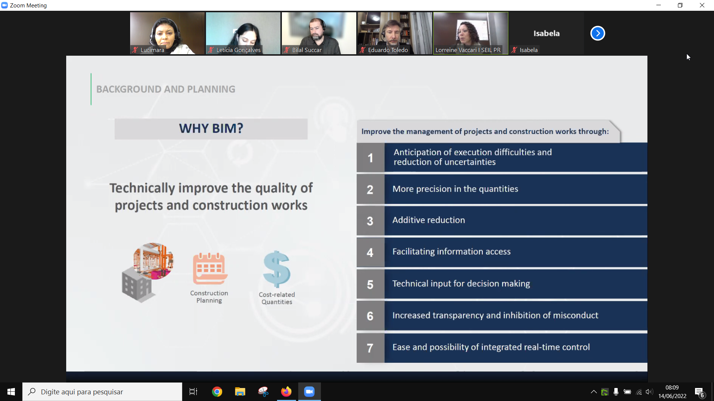Click 'Facilitating information access' row
This screenshot has width=714, height=401.
point(502,252)
